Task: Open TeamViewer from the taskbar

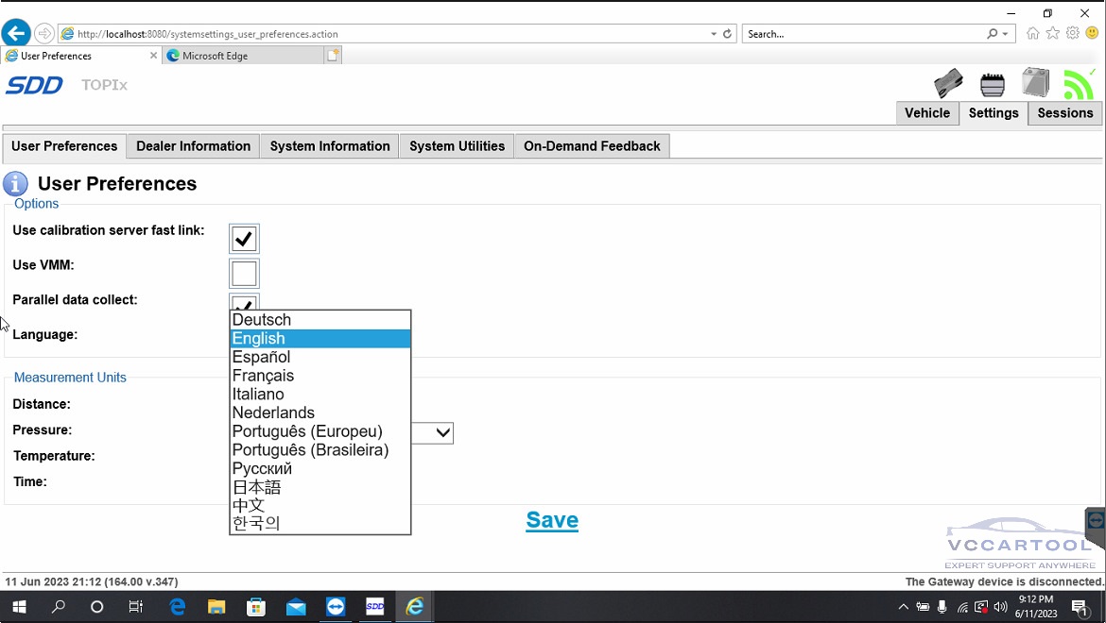Action: pyautogui.click(x=336, y=607)
